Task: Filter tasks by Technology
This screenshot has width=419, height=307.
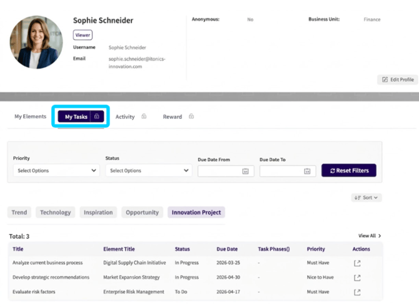Action: point(55,212)
